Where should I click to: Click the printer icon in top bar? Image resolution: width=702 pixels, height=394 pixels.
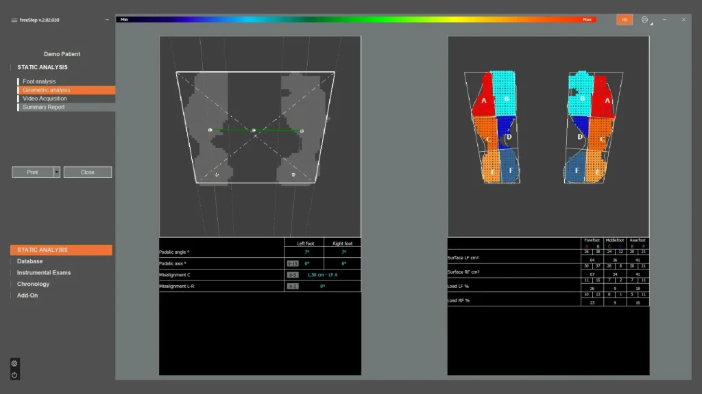(x=644, y=20)
